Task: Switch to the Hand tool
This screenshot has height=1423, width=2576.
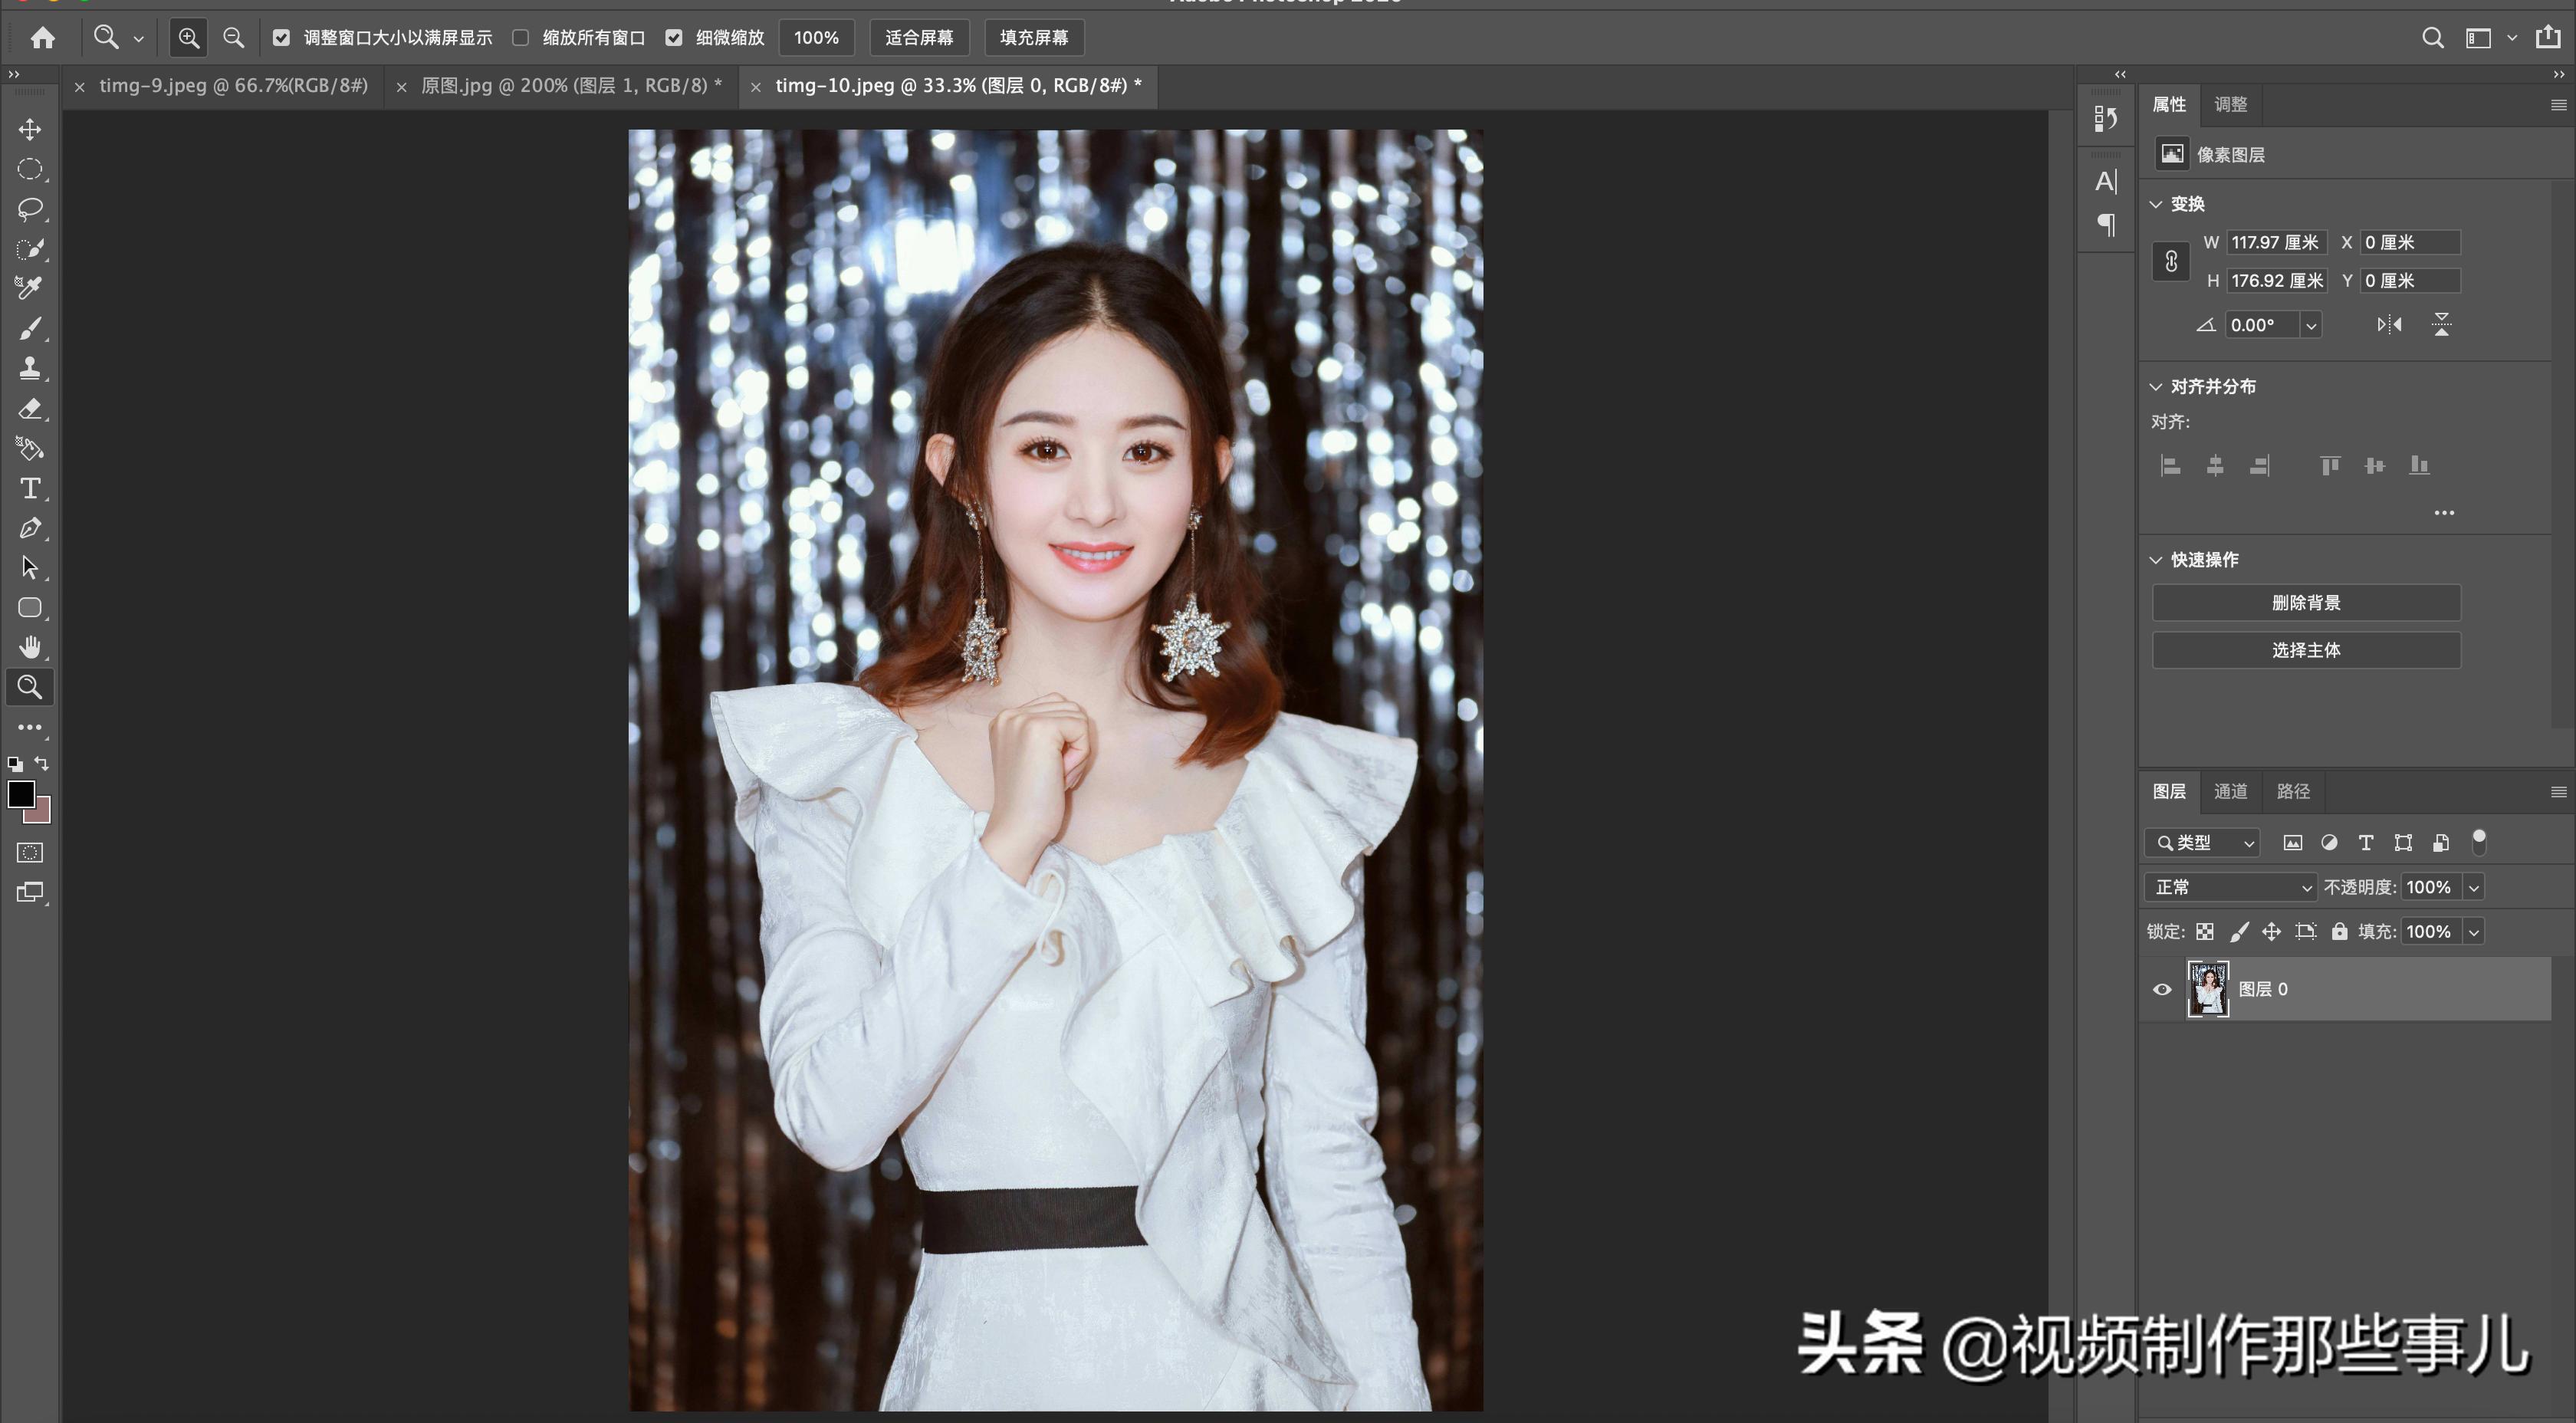Action: (x=30, y=647)
